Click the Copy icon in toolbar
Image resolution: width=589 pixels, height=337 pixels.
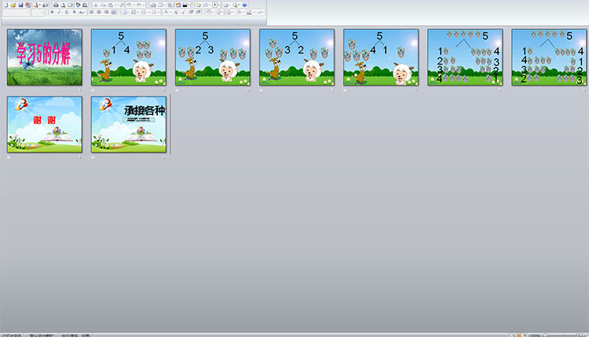click(x=104, y=5)
